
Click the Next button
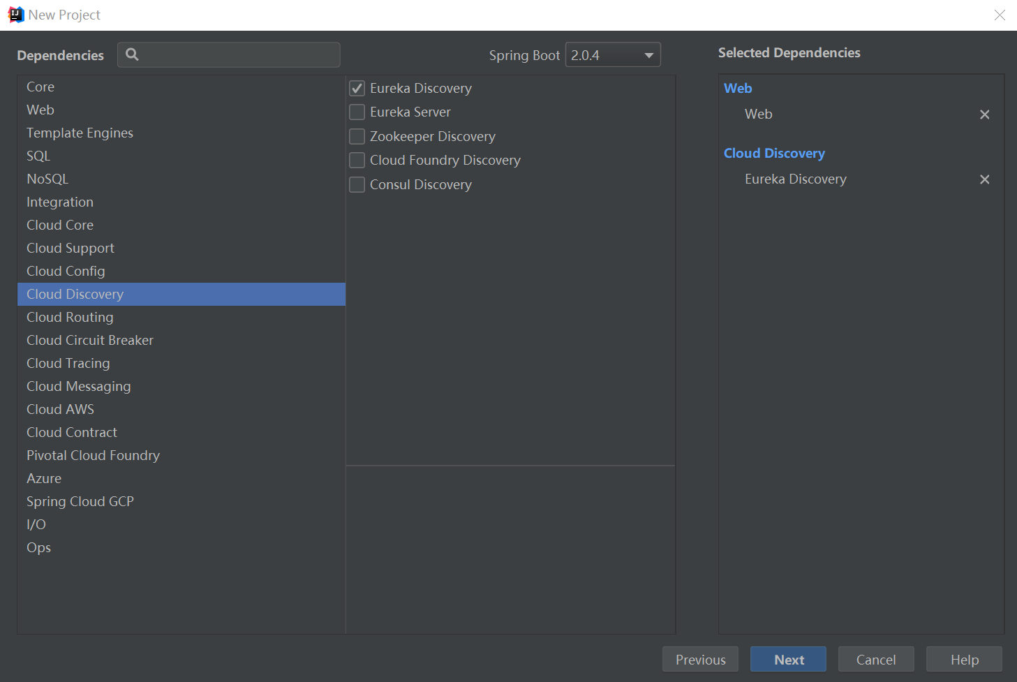(788, 660)
